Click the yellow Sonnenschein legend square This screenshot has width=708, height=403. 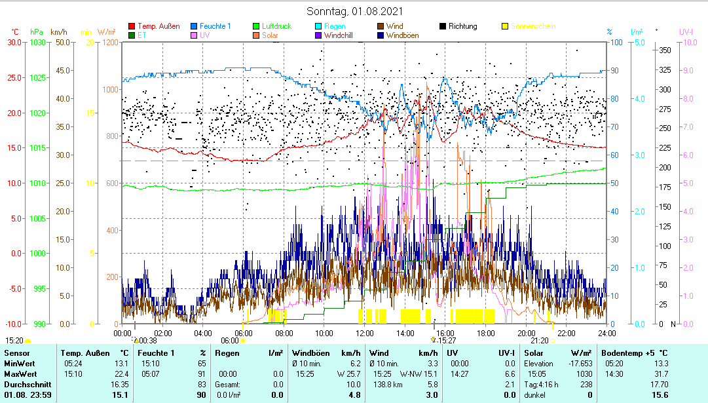coord(505,27)
